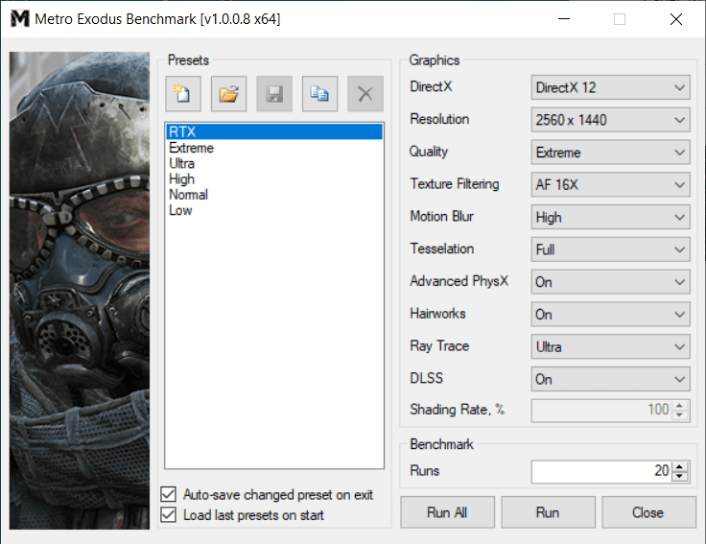Change the DLSS dropdown setting
The height and width of the screenshot is (544, 706).
click(x=610, y=379)
